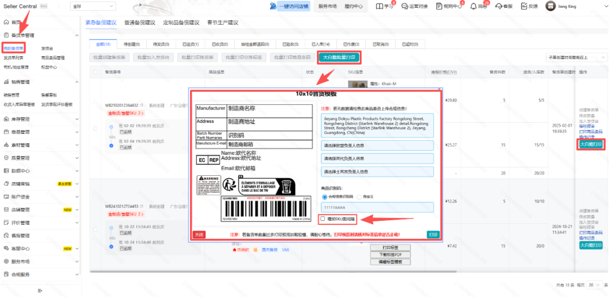Open 我的备货单 in sidebar
The width and height of the screenshot is (609, 298).
pos(14,48)
